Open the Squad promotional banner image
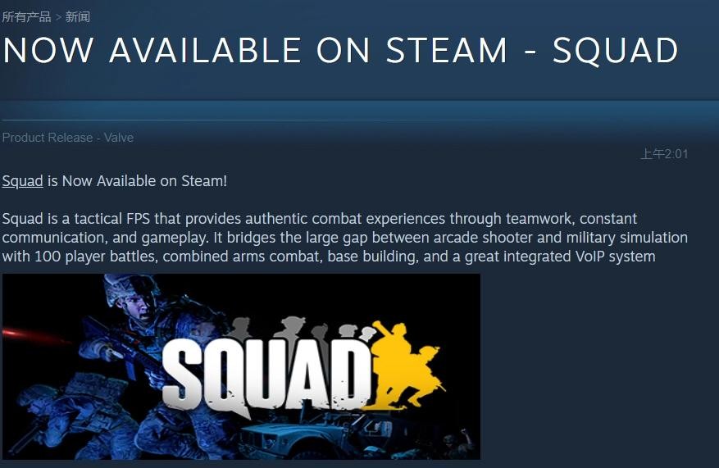This screenshot has width=719, height=468. point(241,366)
